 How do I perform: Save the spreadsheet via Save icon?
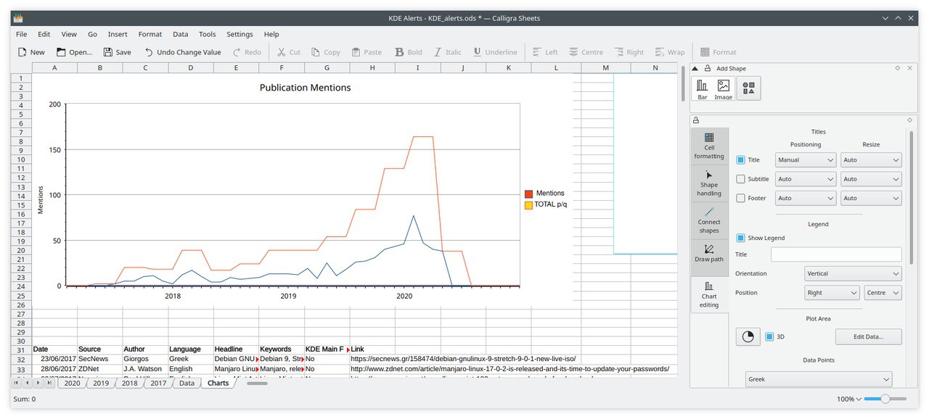coord(107,52)
